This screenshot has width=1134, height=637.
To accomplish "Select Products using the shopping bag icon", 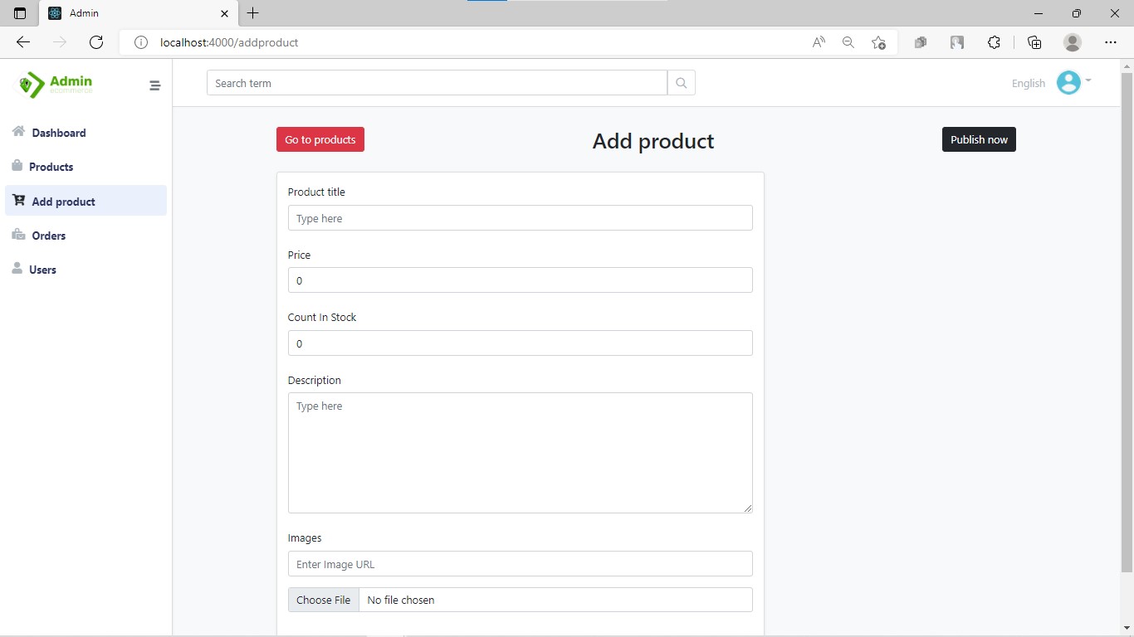I will tap(17, 166).
